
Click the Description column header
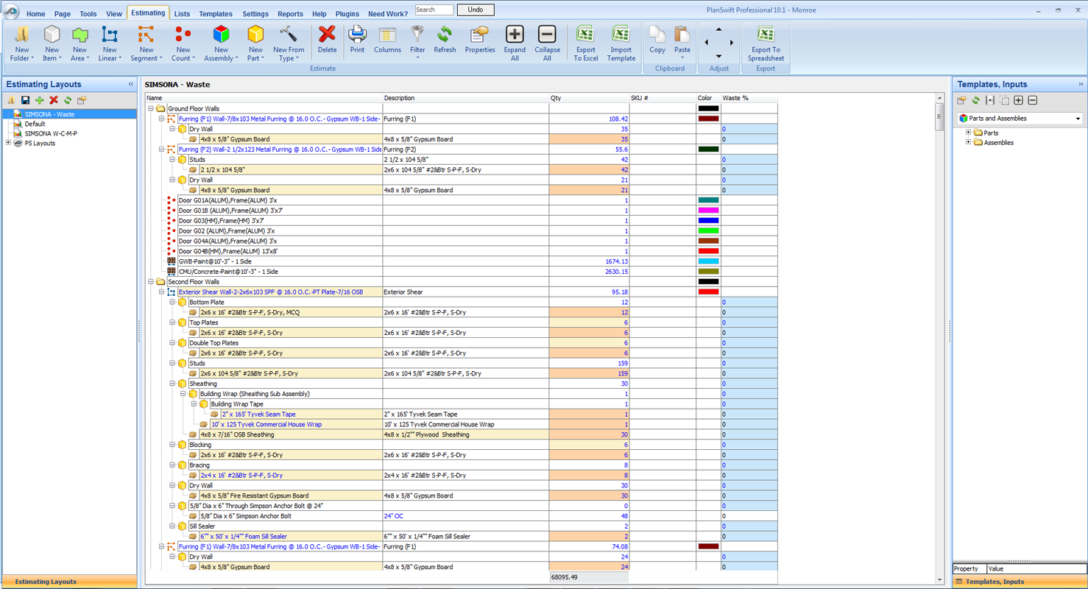(x=465, y=98)
